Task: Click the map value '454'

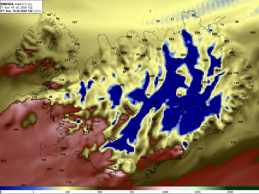Action: click(x=231, y=53)
